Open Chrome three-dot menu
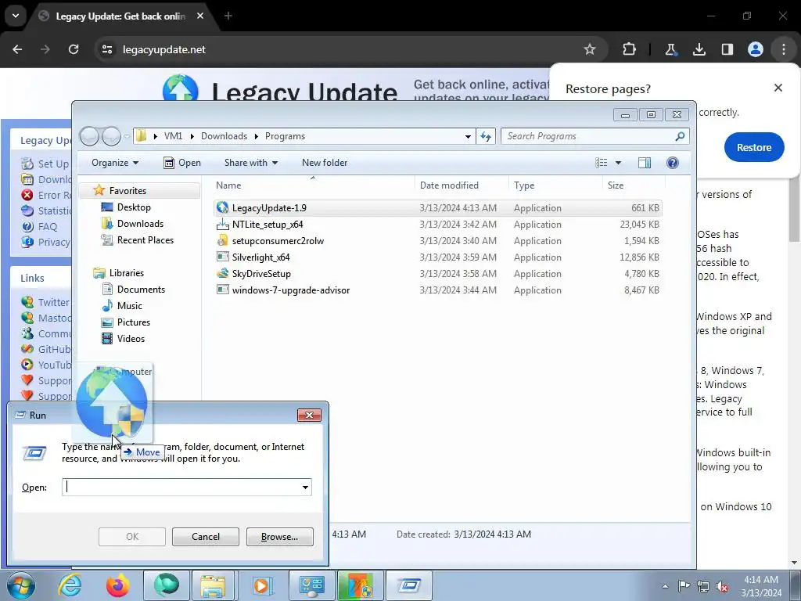 [x=784, y=49]
